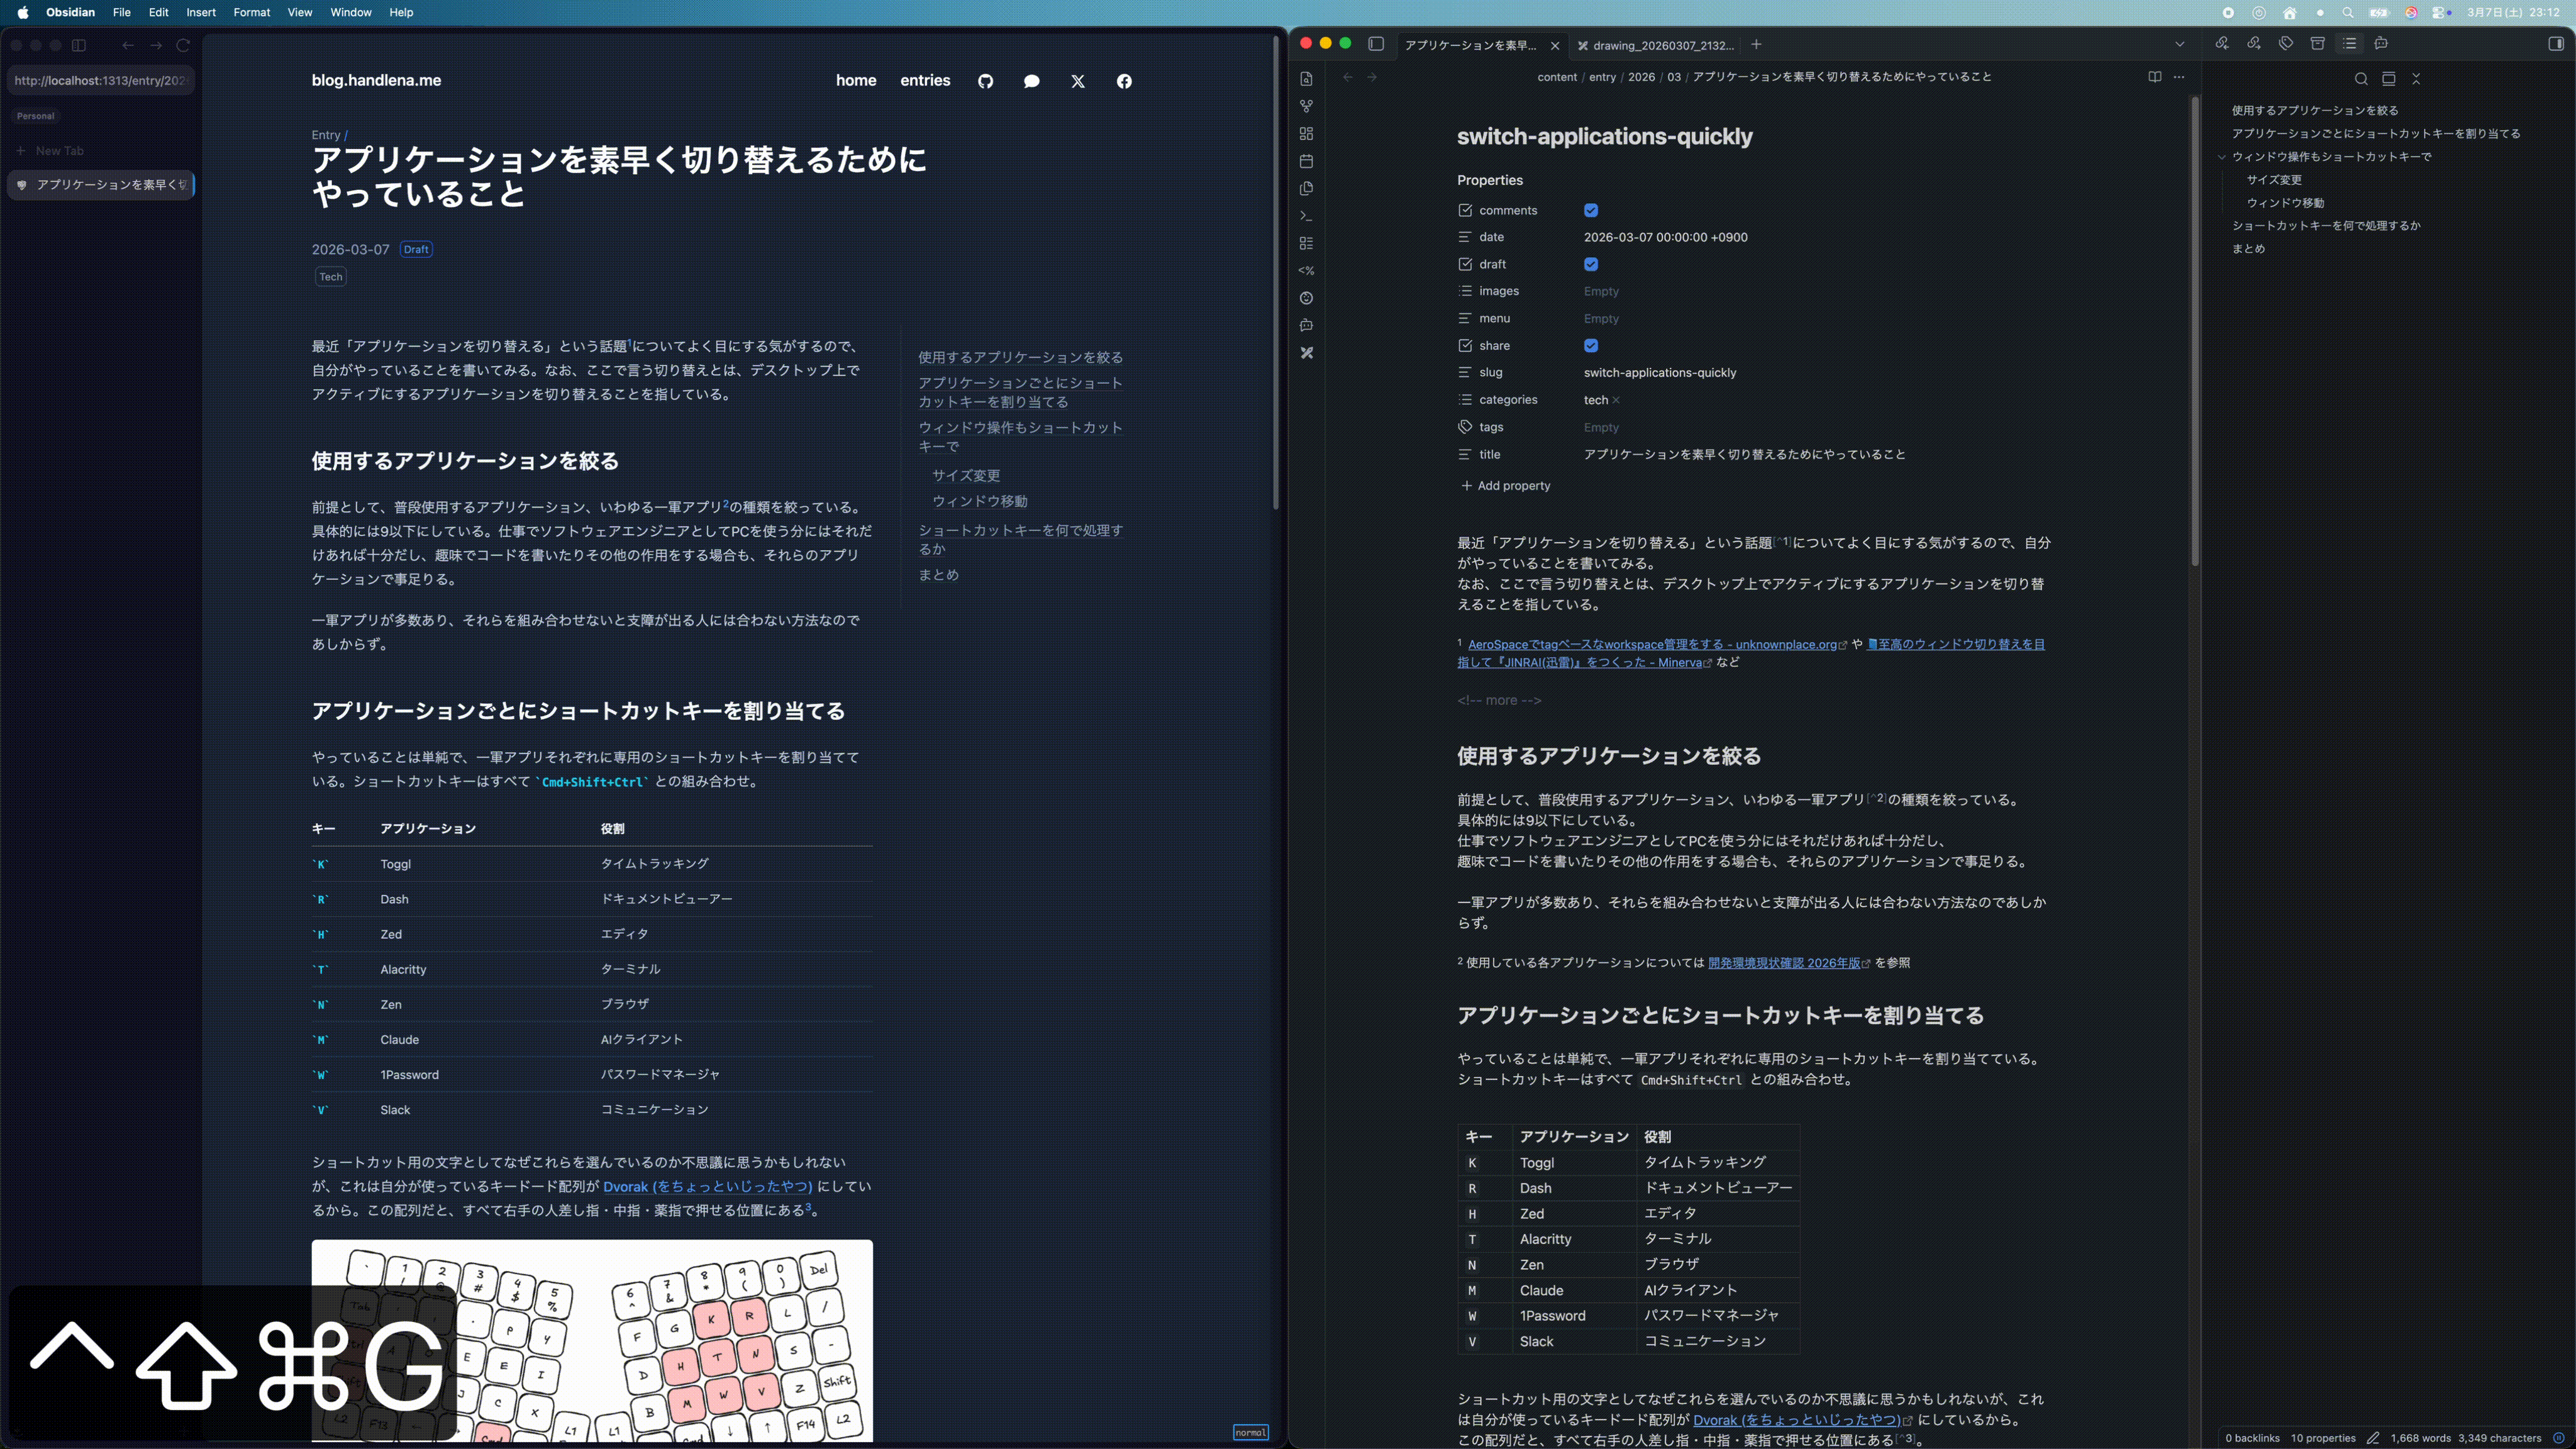Open outgoing links icon in right sidebar

pyautogui.click(x=2253, y=44)
